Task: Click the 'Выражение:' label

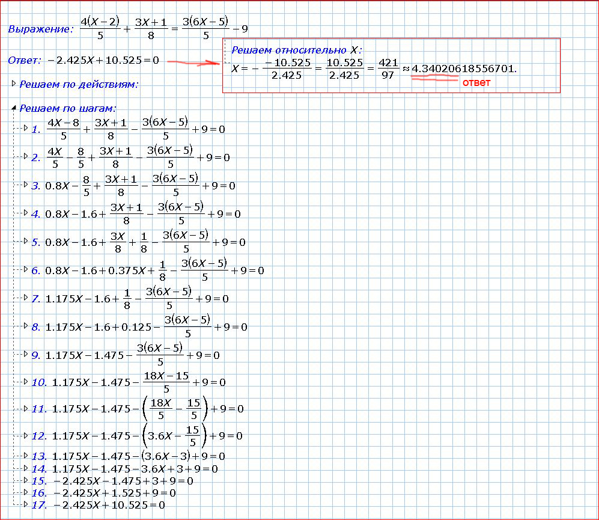Action: point(40,29)
